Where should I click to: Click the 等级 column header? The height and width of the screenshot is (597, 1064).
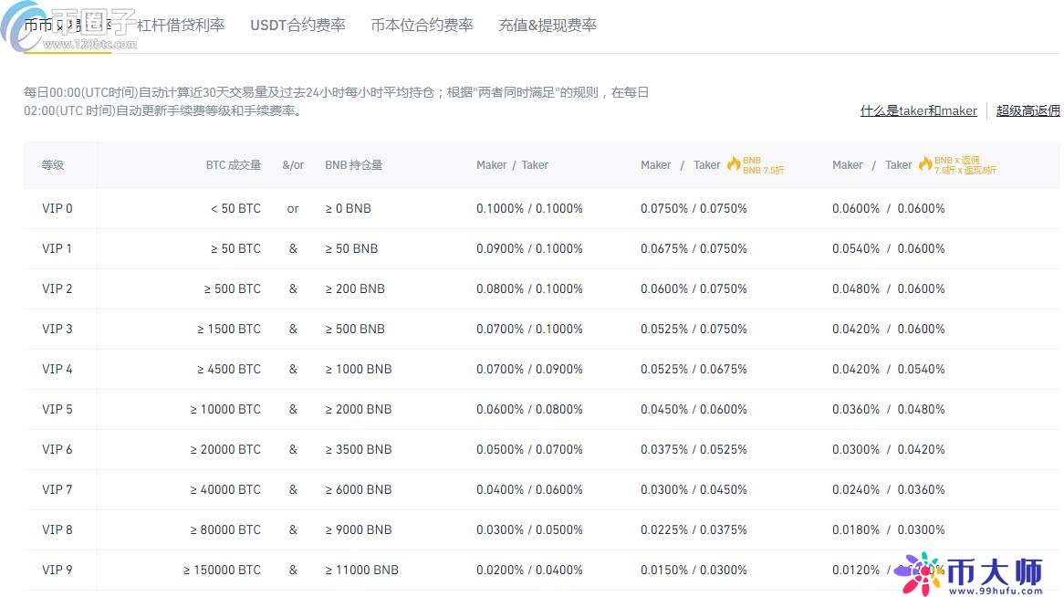pyautogui.click(x=53, y=165)
